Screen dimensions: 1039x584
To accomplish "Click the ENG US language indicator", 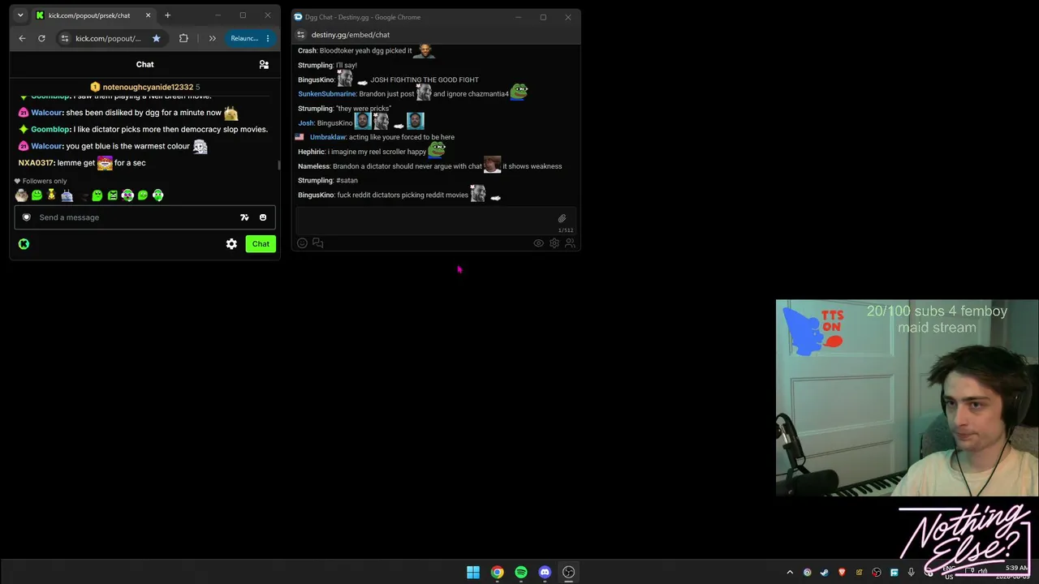I will coord(948,573).
